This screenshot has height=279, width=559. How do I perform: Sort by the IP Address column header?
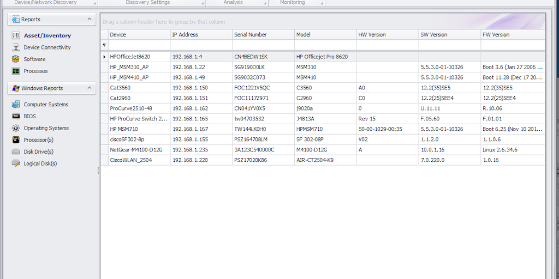pos(201,34)
